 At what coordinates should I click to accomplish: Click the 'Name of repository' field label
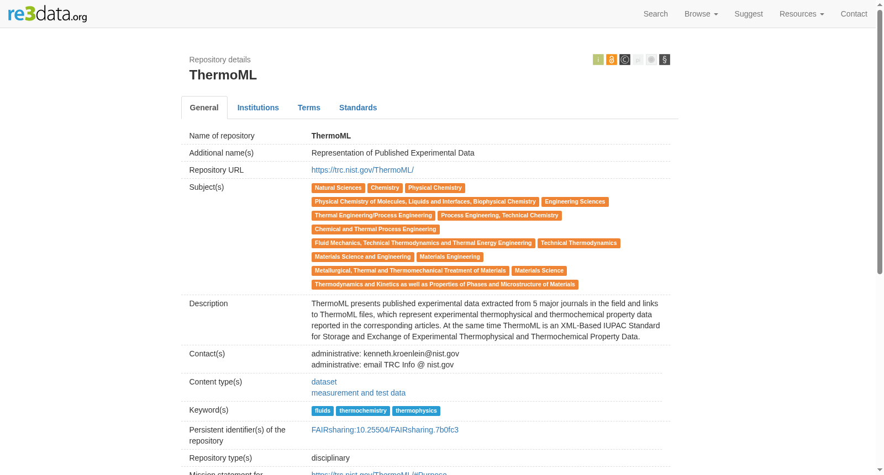tap(222, 136)
